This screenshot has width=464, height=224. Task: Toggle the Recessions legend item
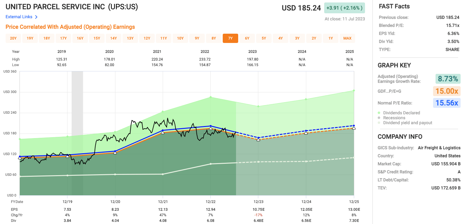coord(394,118)
